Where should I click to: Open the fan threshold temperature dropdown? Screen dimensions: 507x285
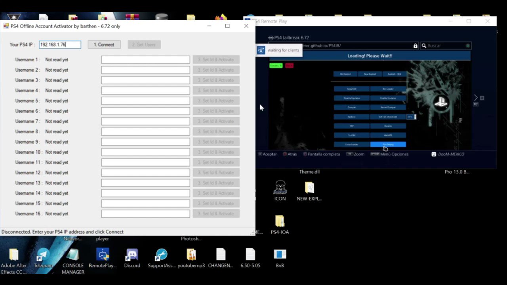411,117
